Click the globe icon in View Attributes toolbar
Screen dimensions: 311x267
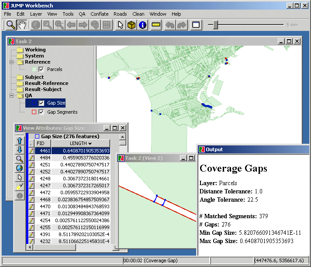click(20, 168)
